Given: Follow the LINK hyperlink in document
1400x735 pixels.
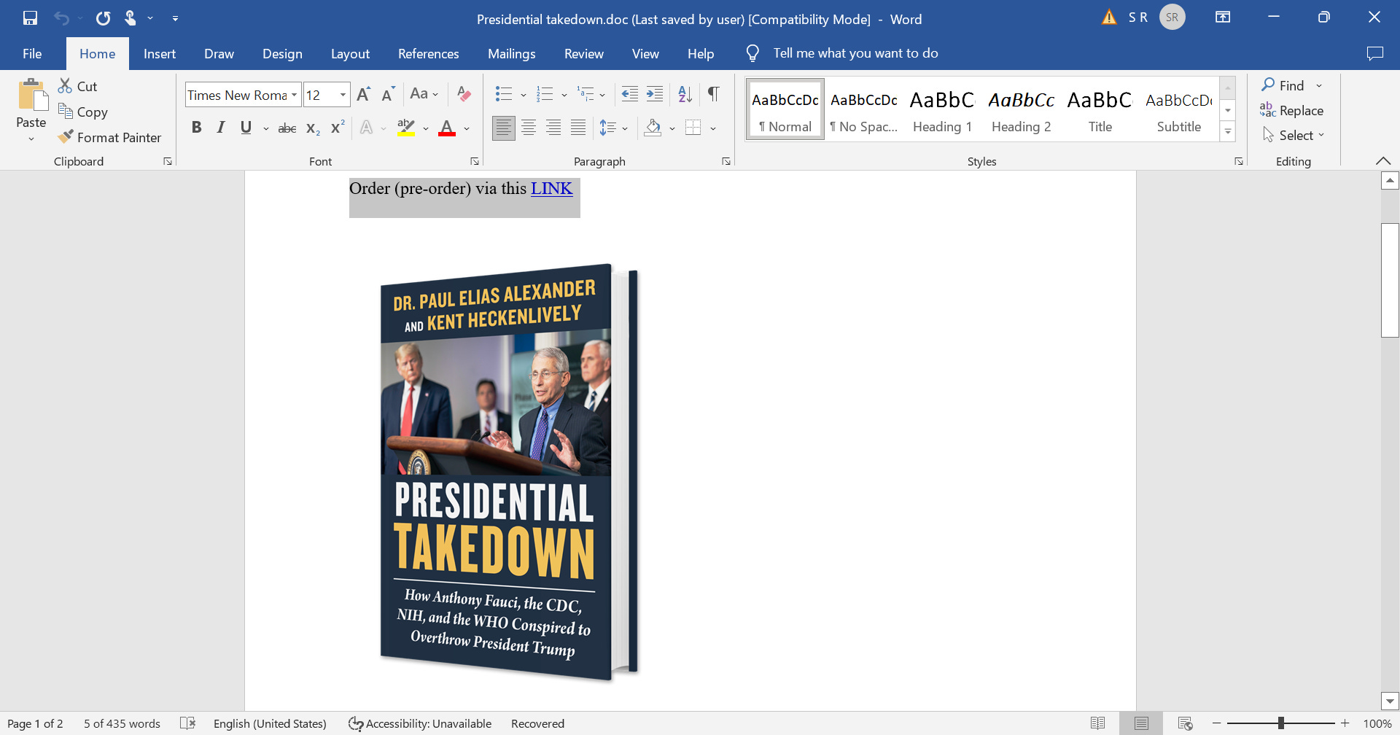Looking at the screenshot, I should click(551, 188).
